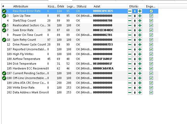Sort by Eltolás column header

(x=136, y=6)
